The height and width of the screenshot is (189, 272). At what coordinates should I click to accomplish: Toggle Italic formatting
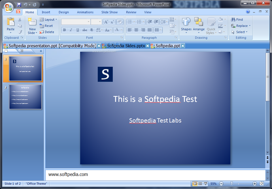[x=71, y=30]
